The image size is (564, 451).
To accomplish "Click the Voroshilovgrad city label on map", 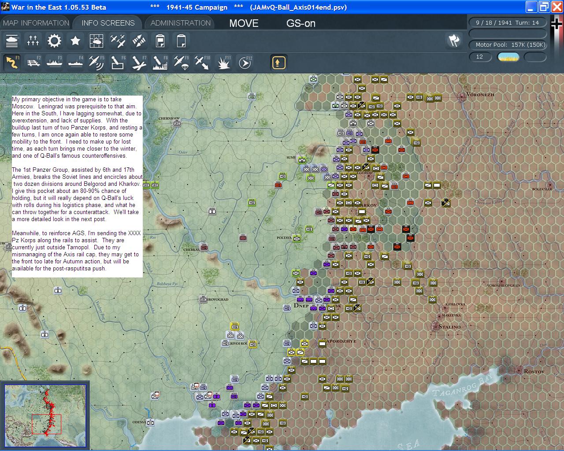I will pyautogui.click(x=504, y=285).
